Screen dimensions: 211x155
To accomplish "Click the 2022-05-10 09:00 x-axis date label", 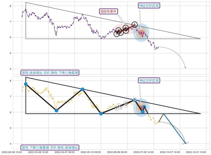I will 91,152.
